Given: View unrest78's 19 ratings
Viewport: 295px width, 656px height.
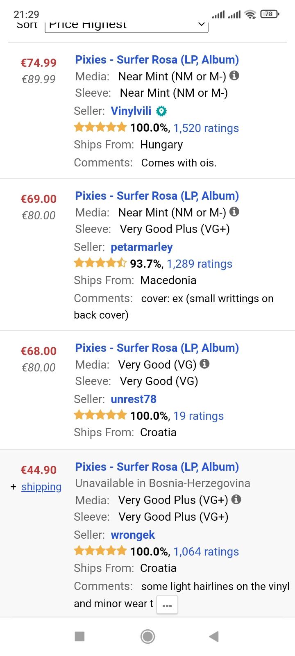Looking at the screenshot, I should point(198,416).
